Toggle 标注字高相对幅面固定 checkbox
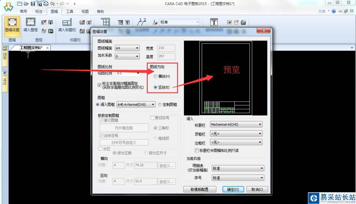Image resolution: width=356 pixels, height=204 pixels. click(x=99, y=85)
